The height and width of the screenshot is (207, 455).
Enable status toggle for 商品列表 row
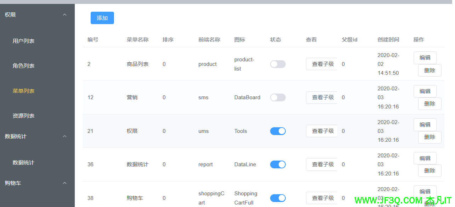click(278, 64)
